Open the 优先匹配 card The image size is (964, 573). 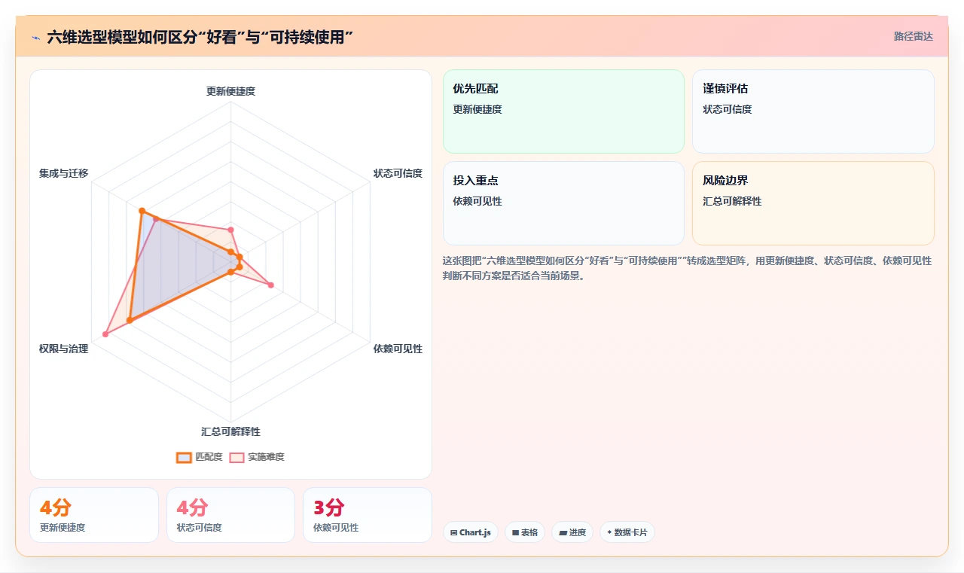pyautogui.click(x=563, y=111)
